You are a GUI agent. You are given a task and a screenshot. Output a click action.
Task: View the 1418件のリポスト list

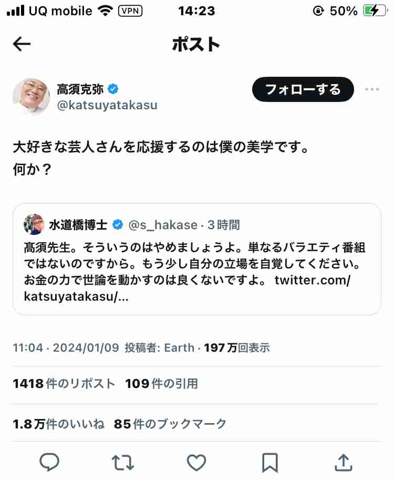pos(64,383)
